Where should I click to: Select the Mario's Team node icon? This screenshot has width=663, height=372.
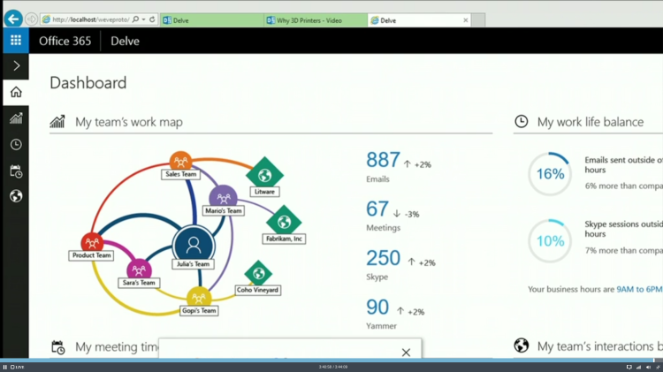tap(224, 196)
